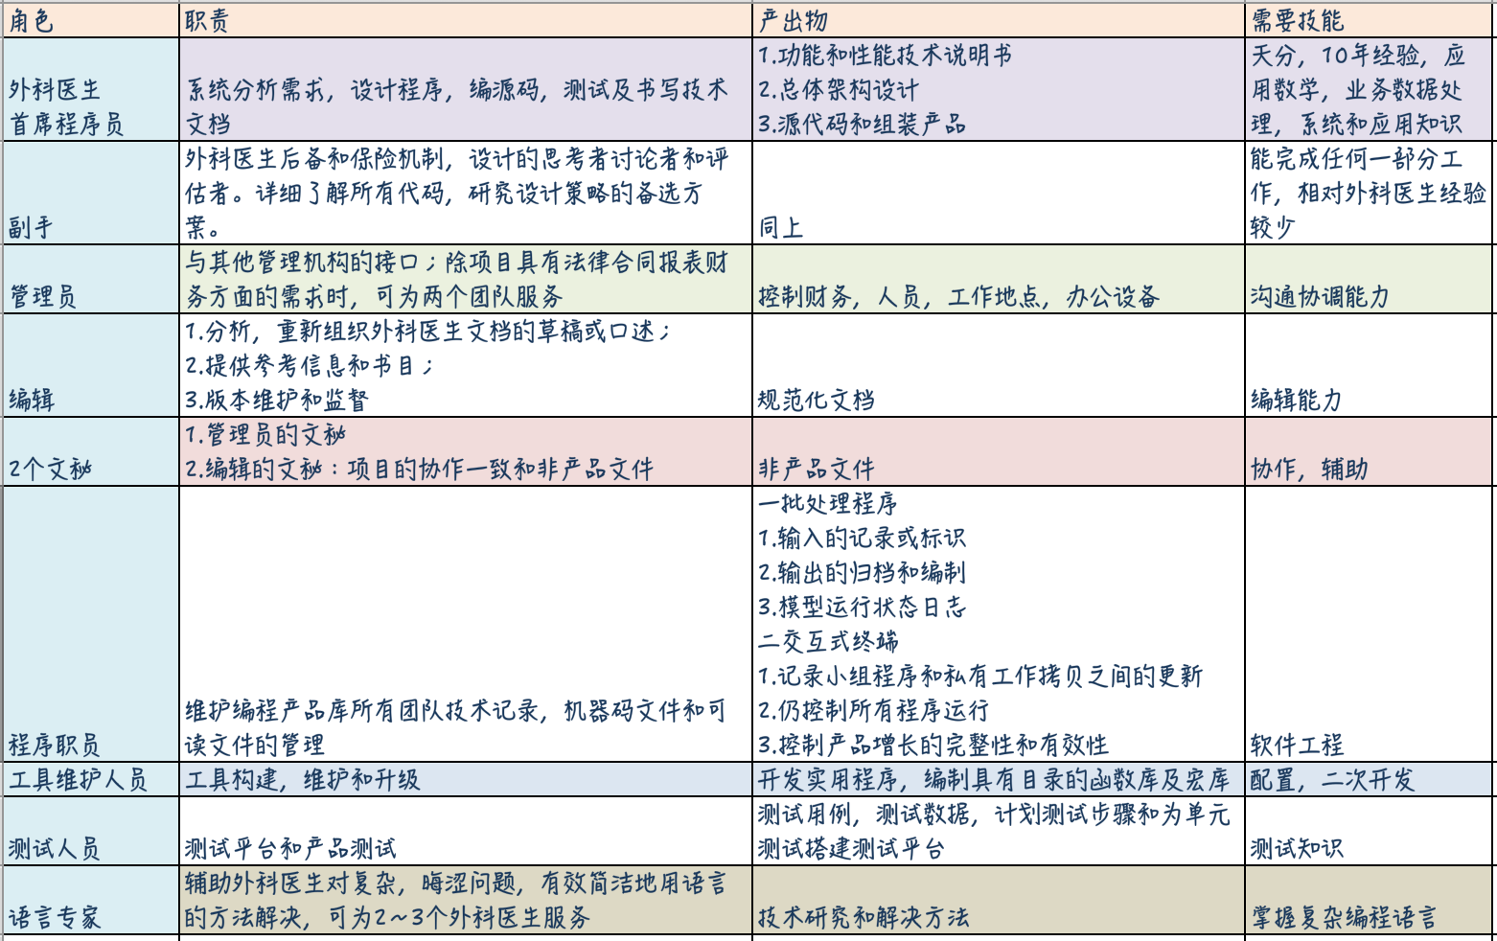1497x941 pixels.
Task: Click the 编辑能力 skill cell
Action: point(1370,365)
